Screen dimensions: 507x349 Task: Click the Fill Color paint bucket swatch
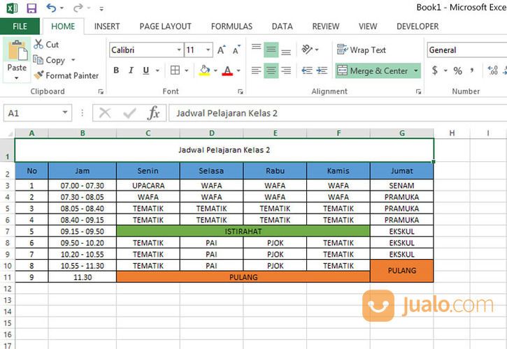(x=204, y=70)
